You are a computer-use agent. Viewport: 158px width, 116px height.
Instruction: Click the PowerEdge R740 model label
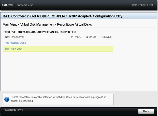click(x=11, y=110)
